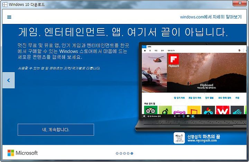Select the second page indicator dot
Viewport: 249px width, 162px height.
tap(121, 153)
